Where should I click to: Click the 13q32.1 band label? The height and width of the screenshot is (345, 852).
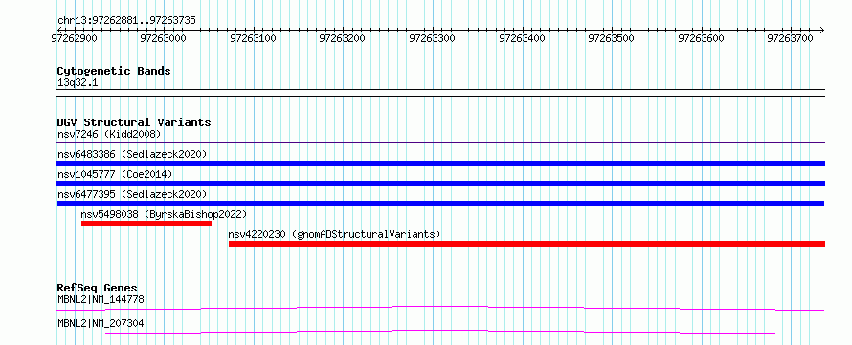(x=78, y=83)
